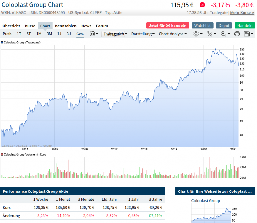Viewport: 257px width, 223px height.
Task: Switch to the Übersicht tab
Action: point(11,26)
